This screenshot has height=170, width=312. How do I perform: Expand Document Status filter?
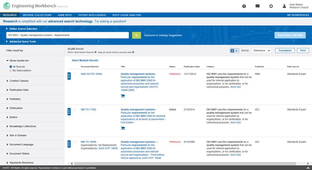coord(18,154)
